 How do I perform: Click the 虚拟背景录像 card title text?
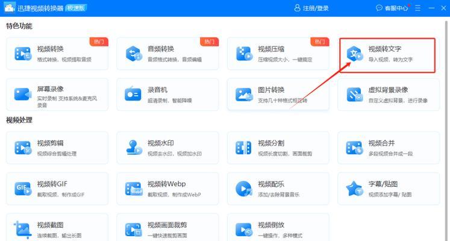click(x=389, y=90)
